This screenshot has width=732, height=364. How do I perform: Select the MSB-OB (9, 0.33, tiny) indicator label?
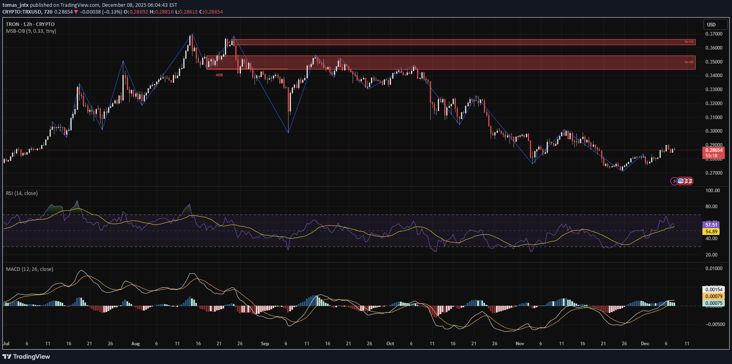tap(31, 31)
